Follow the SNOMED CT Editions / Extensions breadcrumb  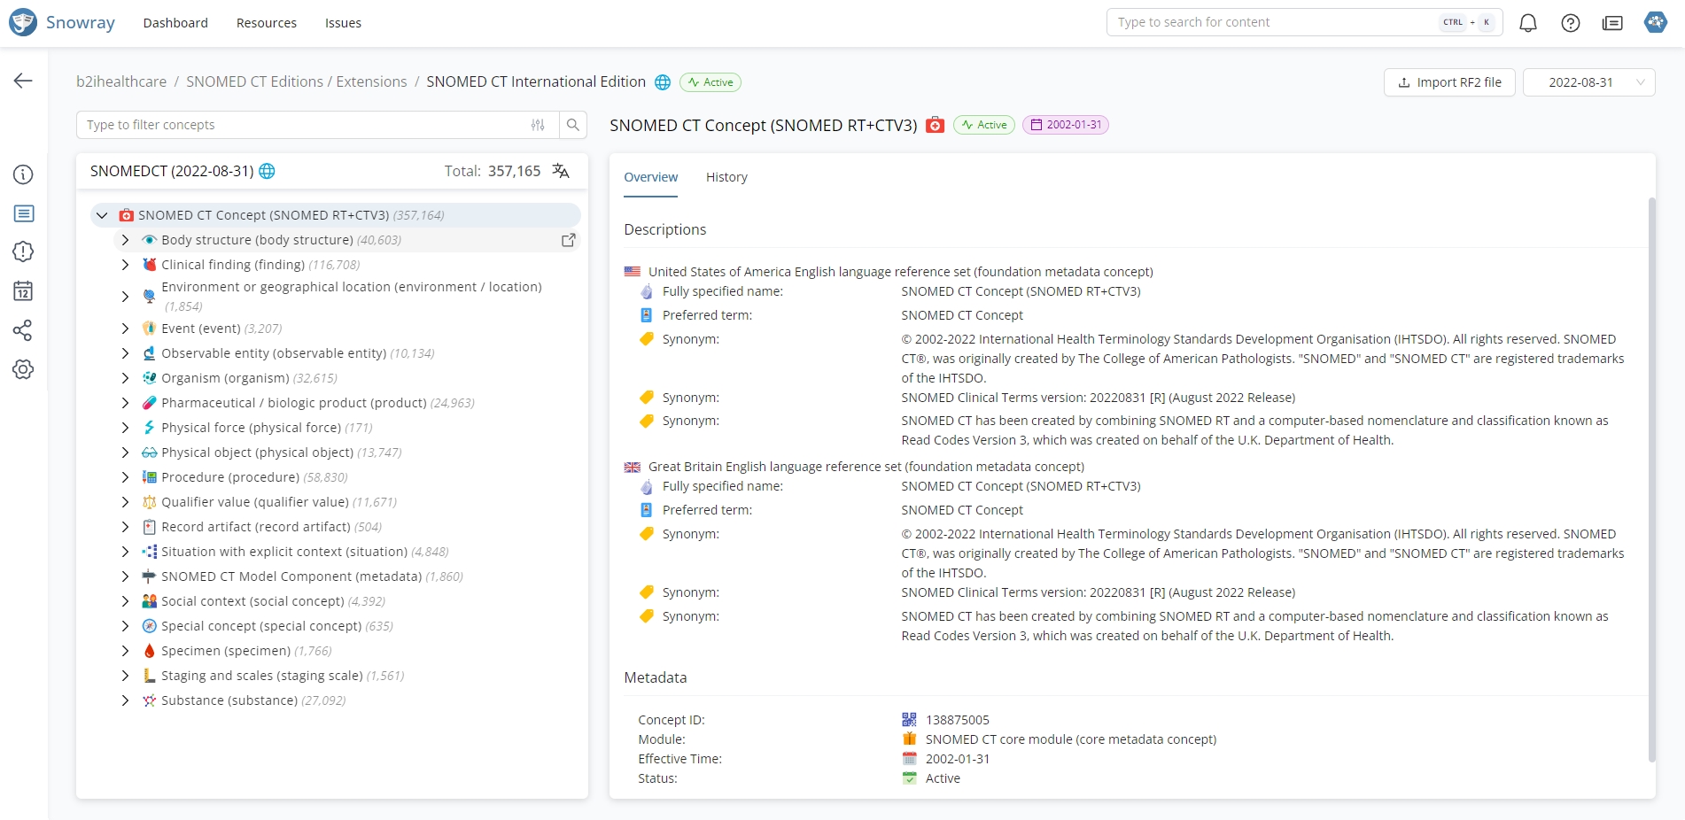[296, 81]
